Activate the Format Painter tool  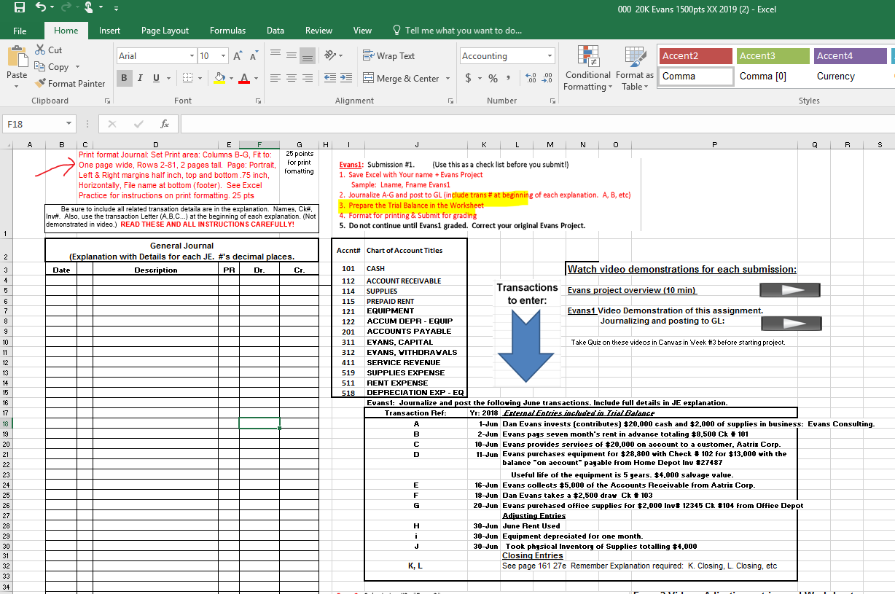tap(70, 83)
